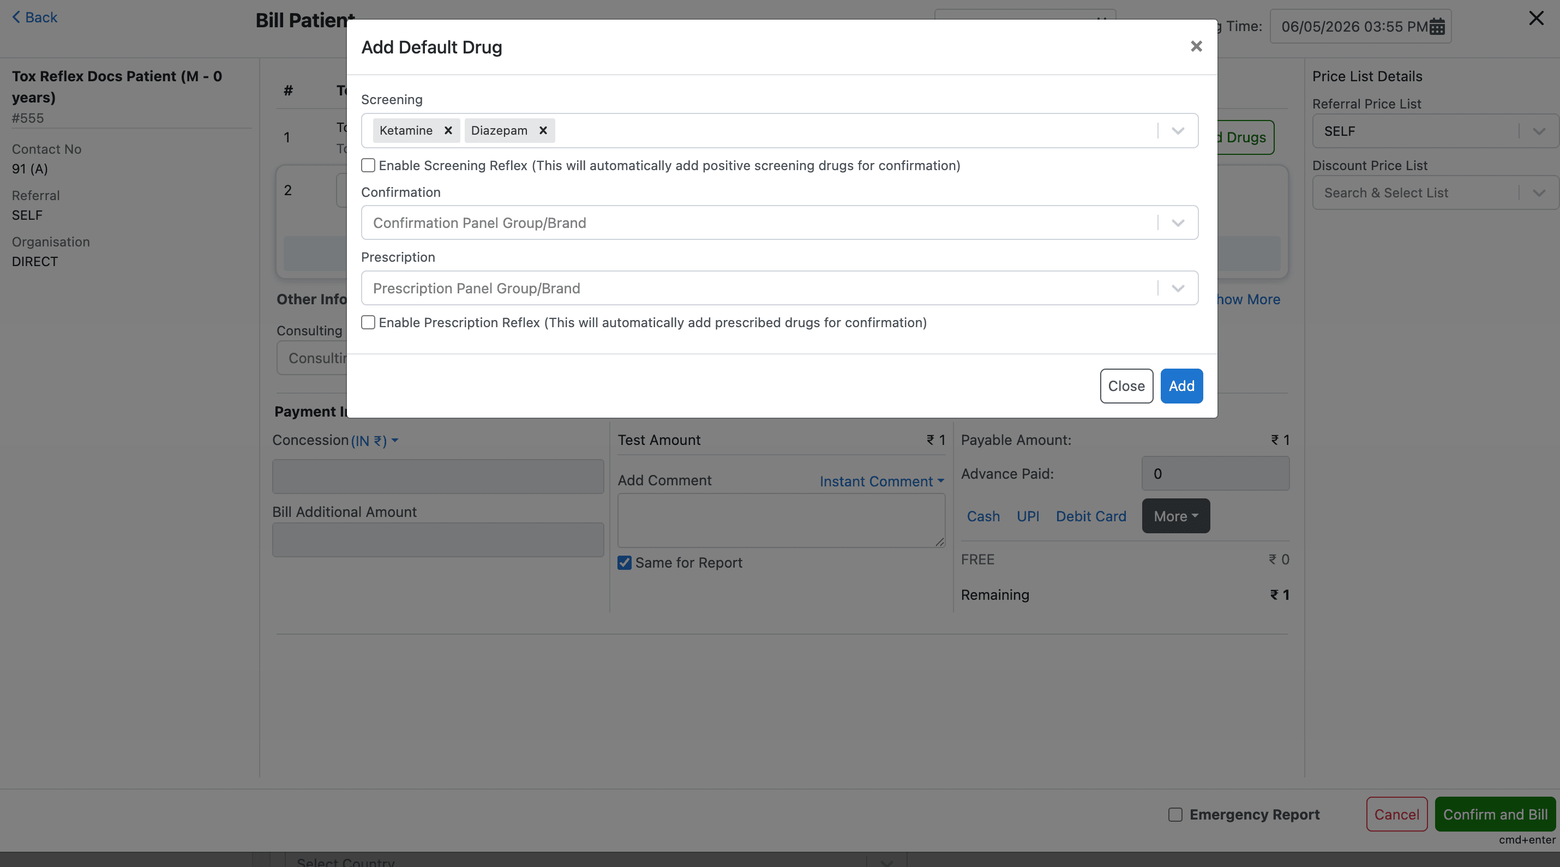The height and width of the screenshot is (867, 1560).
Task: Open the More payment modes dropdown
Action: point(1175,516)
